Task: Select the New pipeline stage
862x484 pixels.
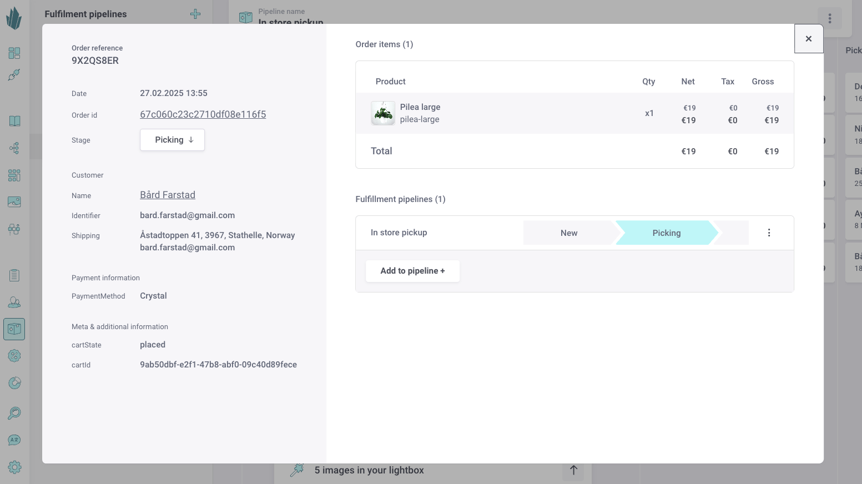Action: pos(568,233)
